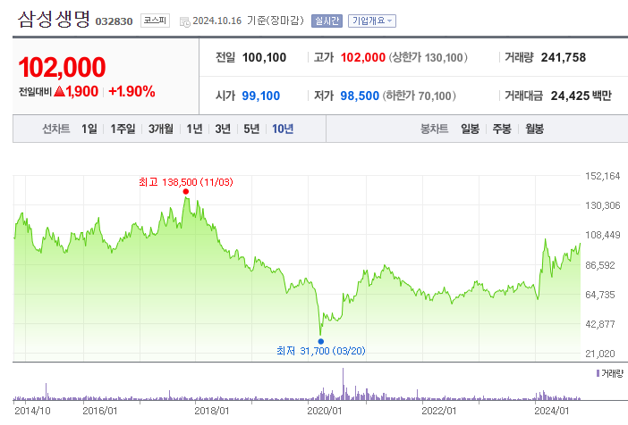Click the red up-triangle next to 1,900
Screen dimensions: 628x425
[59, 92]
